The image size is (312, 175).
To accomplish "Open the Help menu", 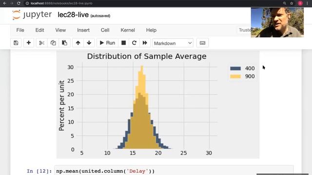I will (151, 30).
